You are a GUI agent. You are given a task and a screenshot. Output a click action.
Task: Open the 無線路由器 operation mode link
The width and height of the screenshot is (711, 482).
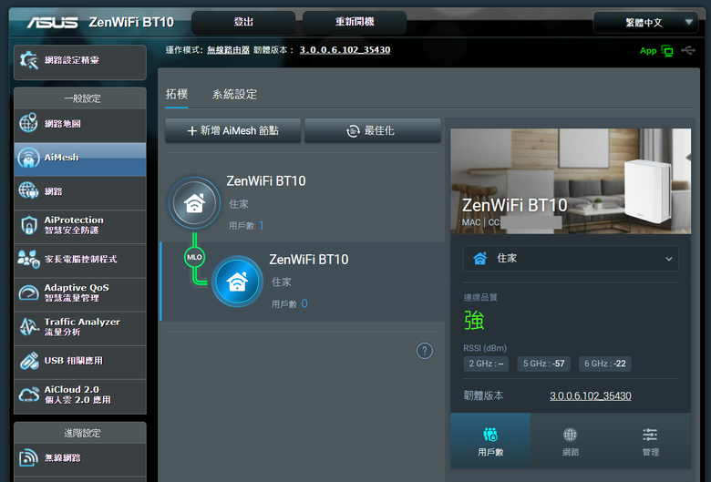228,50
